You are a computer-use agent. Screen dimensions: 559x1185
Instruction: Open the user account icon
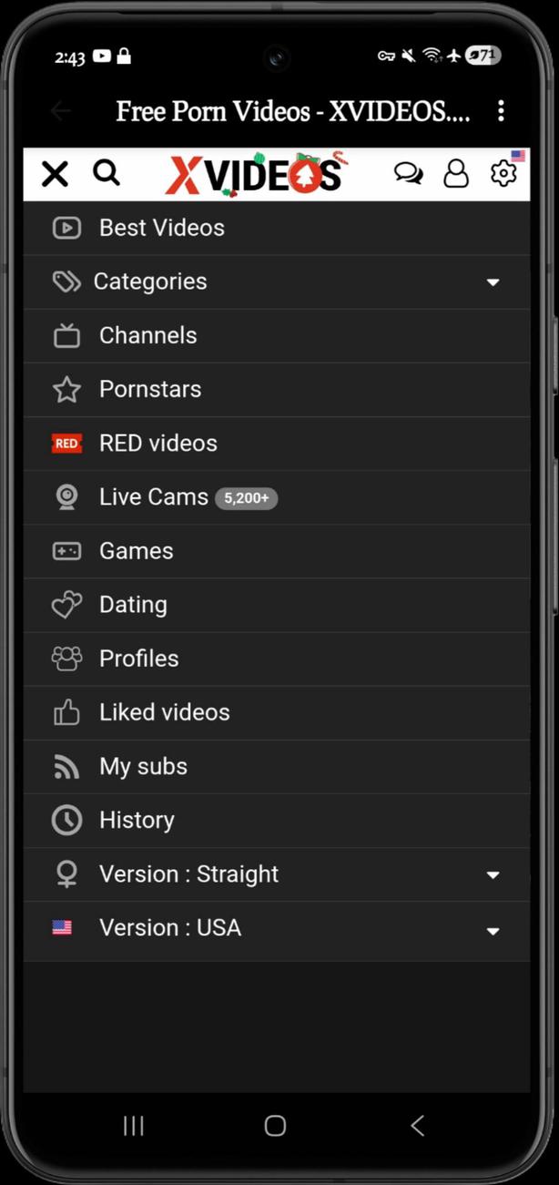[x=456, y=173]
